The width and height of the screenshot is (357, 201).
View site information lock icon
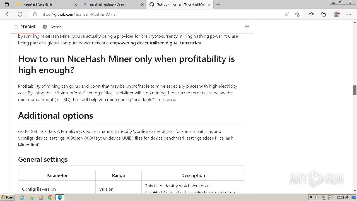[x=35, y=14]
